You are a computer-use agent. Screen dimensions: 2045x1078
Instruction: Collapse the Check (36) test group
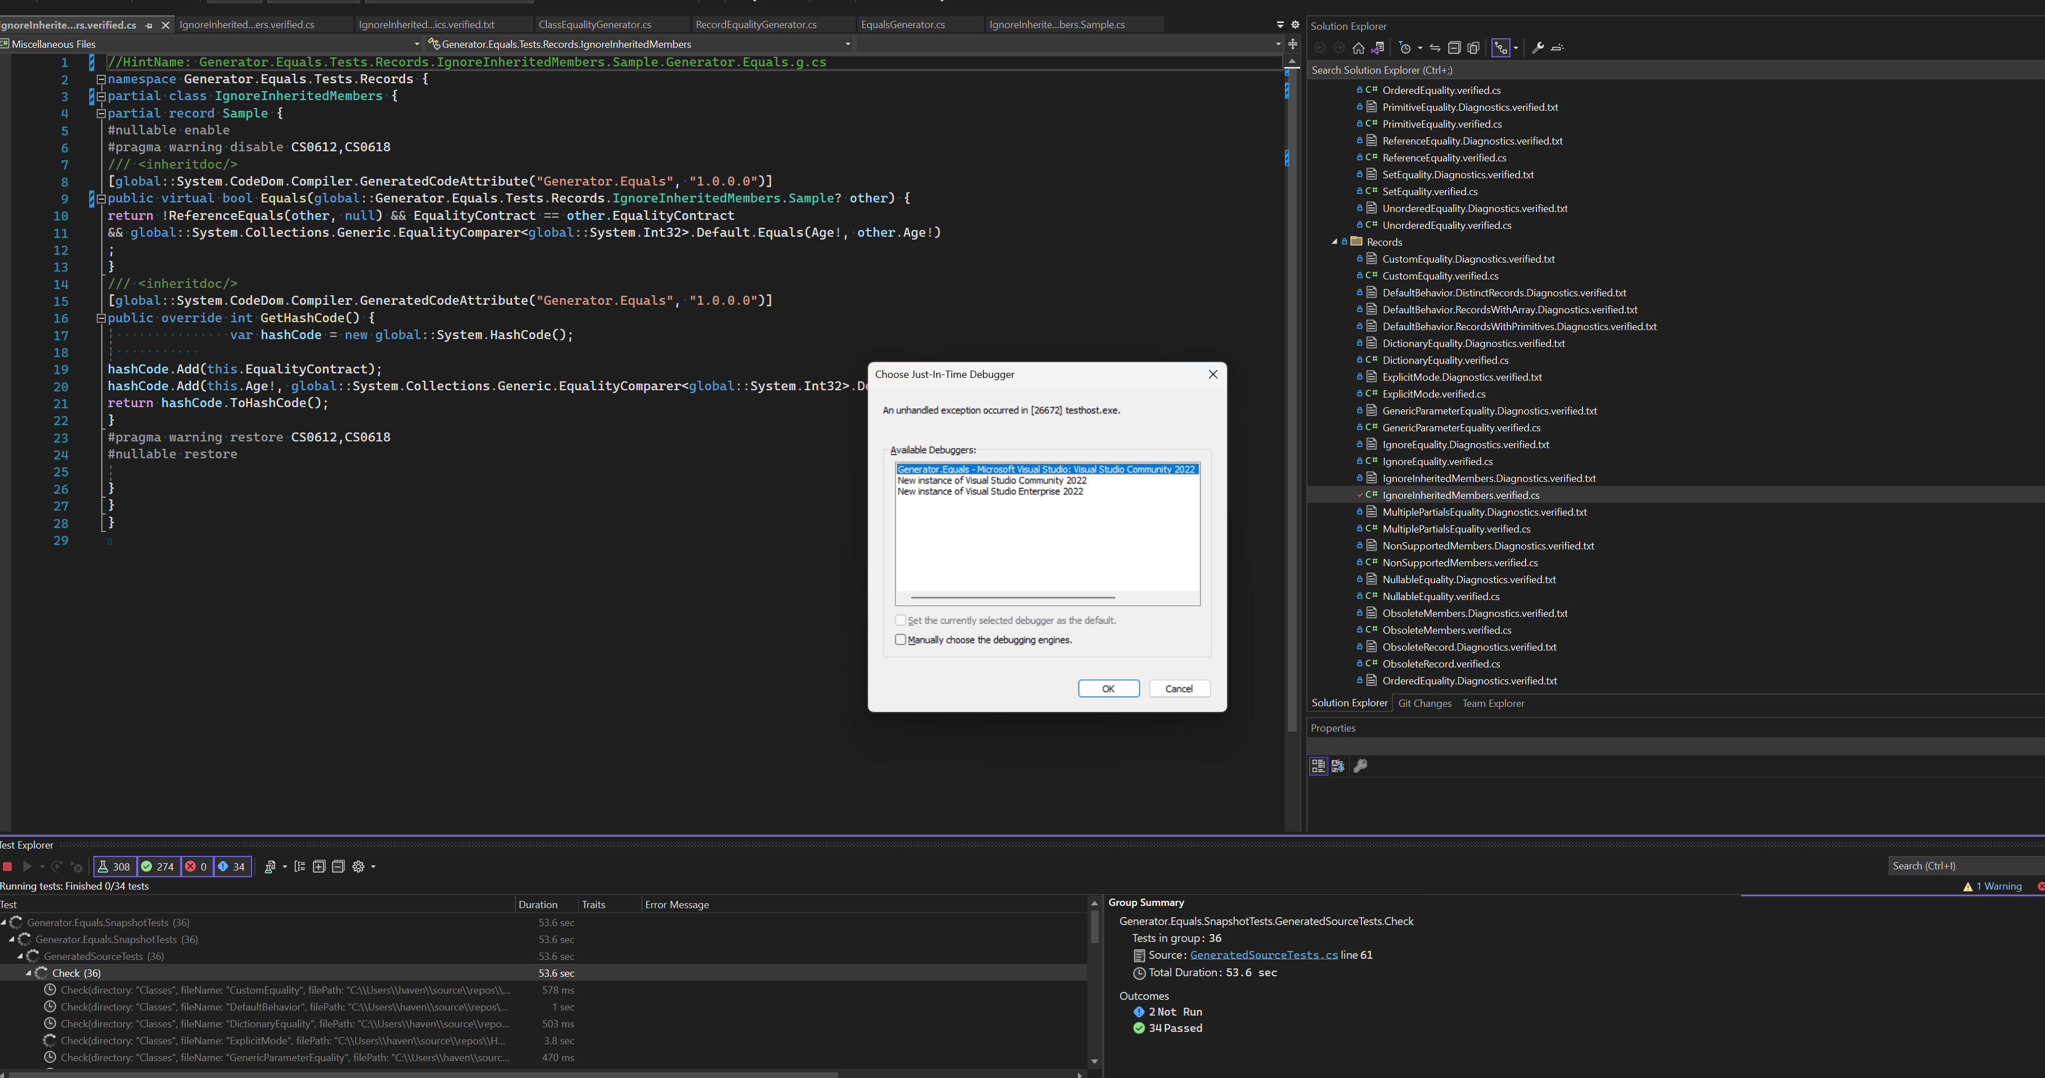[x=29, y=973]
